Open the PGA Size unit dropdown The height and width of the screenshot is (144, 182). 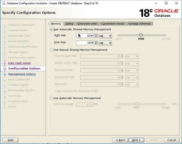[x=105, y=43]
